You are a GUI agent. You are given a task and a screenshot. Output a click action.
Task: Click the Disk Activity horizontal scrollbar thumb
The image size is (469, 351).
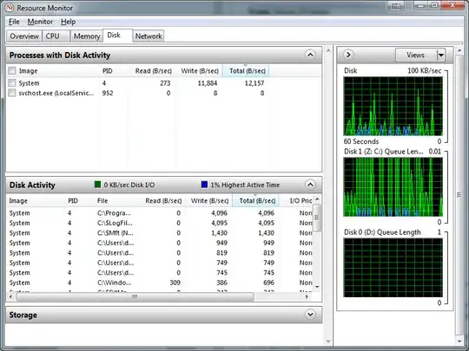[x=135, y=296]
